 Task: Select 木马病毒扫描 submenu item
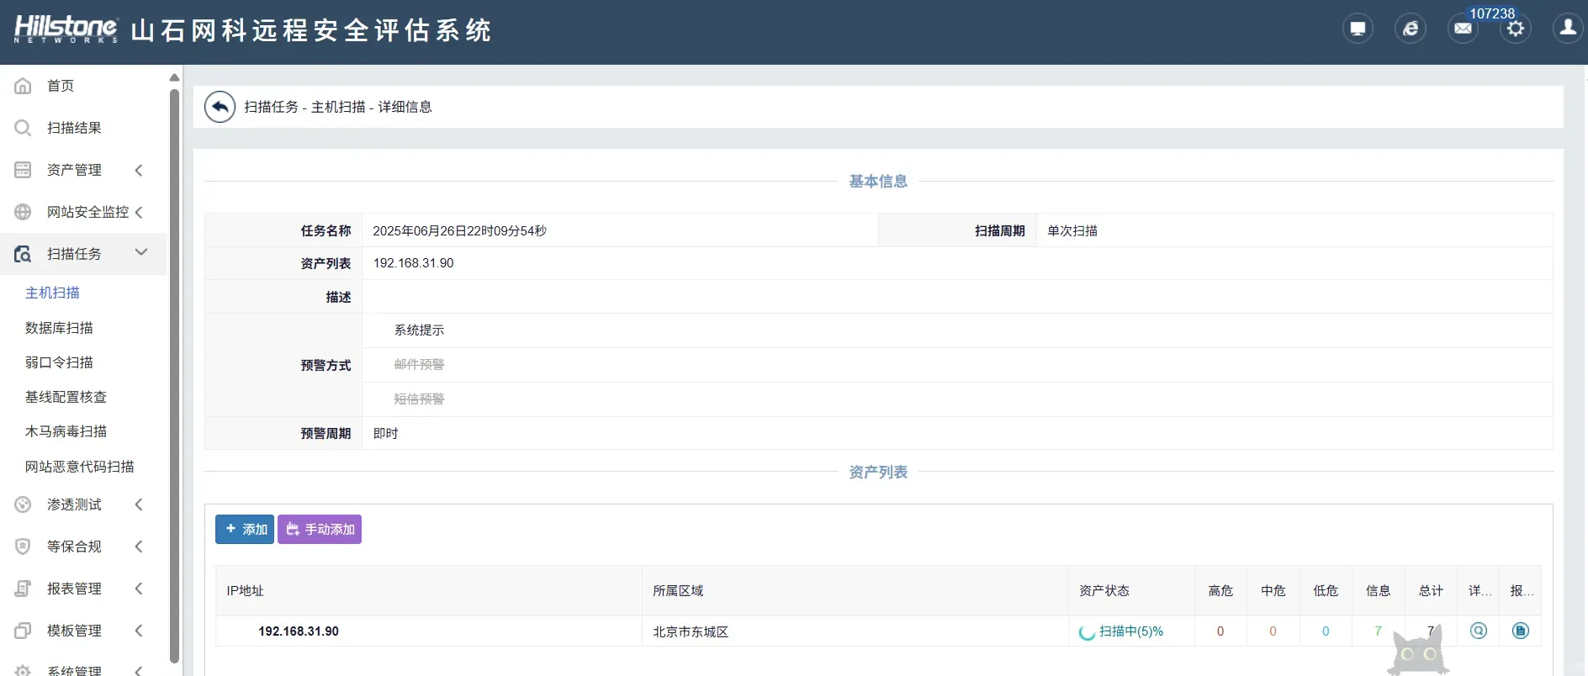click(66, 431)
